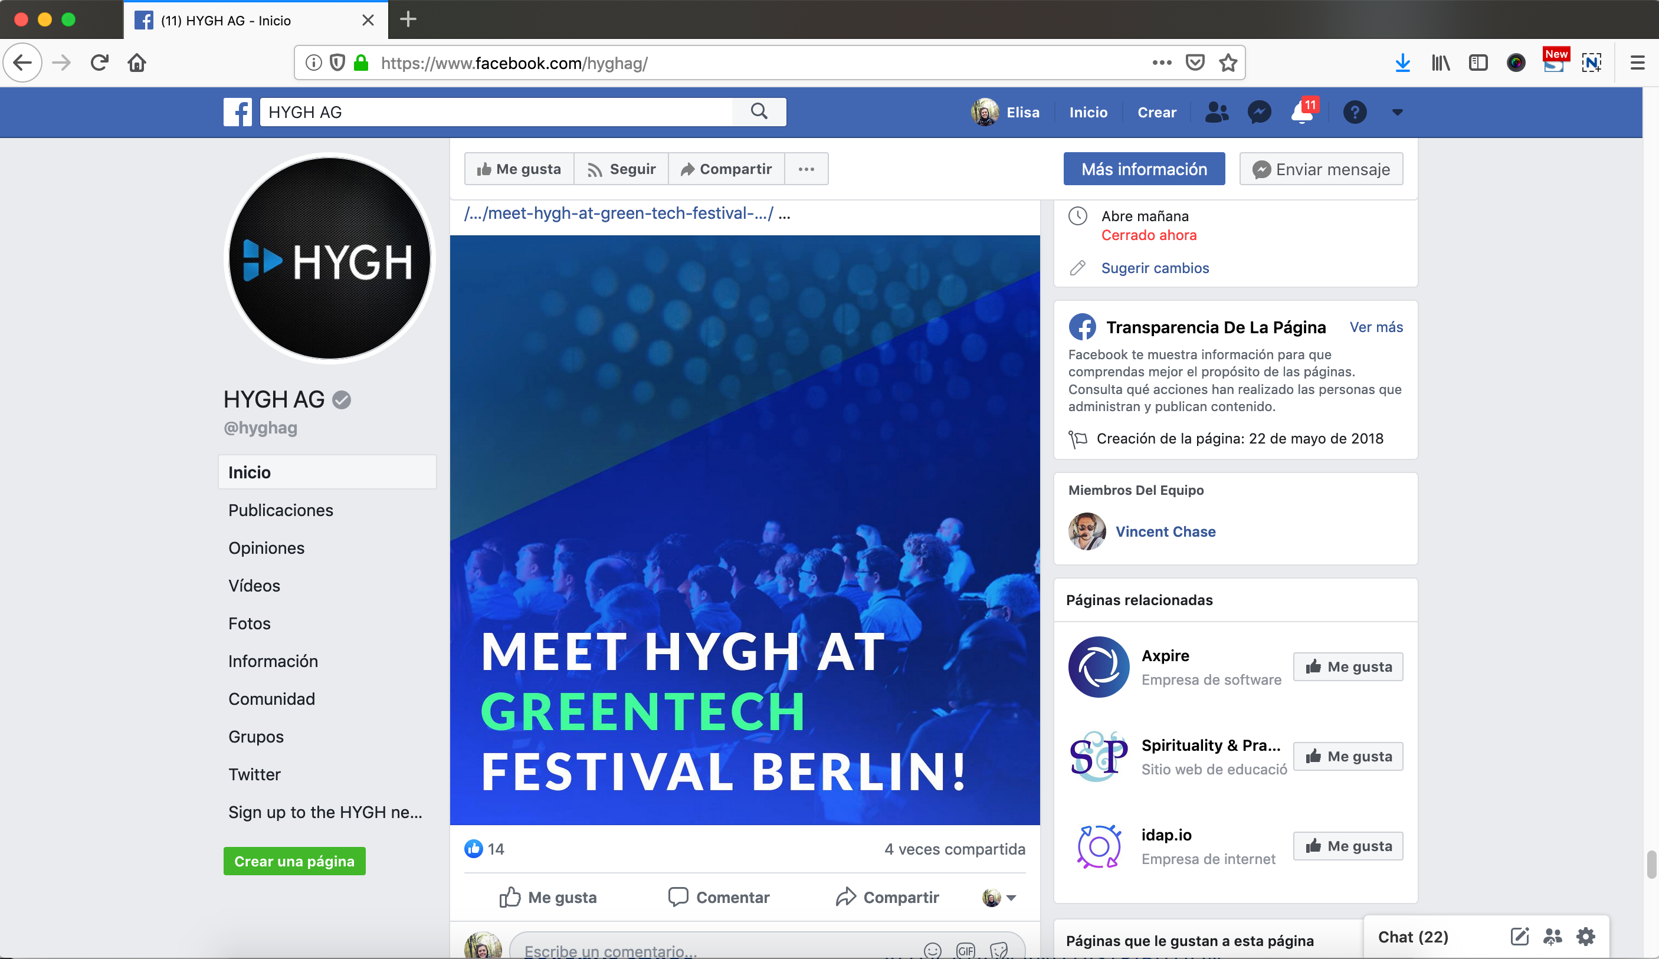Click Sugerir cambios link
This screenshot has width=1659, height=959.
point(1155,268)
